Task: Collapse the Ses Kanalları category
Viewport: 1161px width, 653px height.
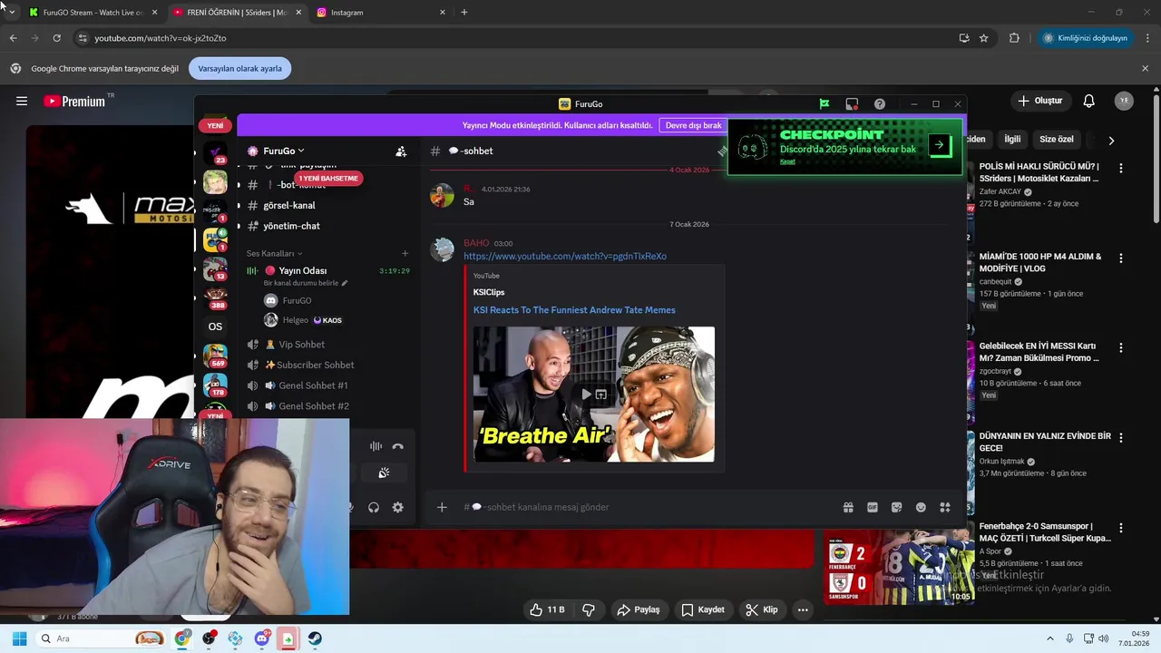Action: point(274,254)
